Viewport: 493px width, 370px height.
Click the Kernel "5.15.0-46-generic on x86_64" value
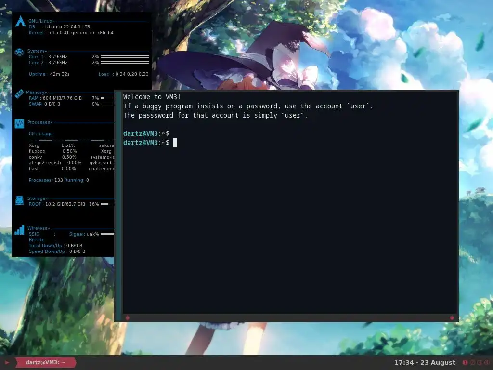coord(80,33)
